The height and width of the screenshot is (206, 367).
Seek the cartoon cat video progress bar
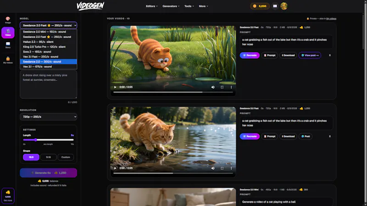[x=173, y=92]
